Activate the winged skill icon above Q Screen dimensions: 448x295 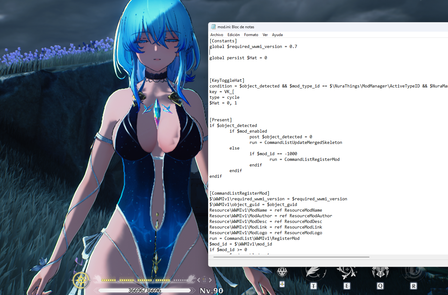click(x=380, y=272)
